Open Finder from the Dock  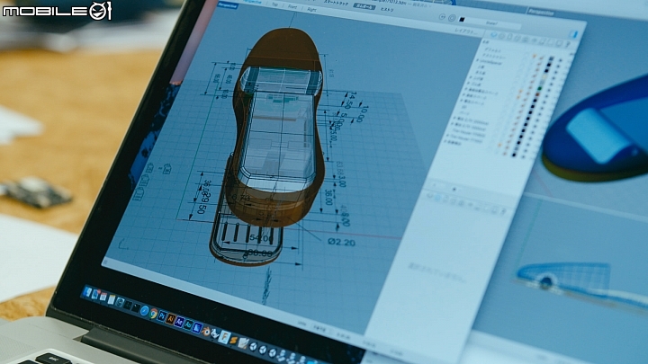coord(87,292)
